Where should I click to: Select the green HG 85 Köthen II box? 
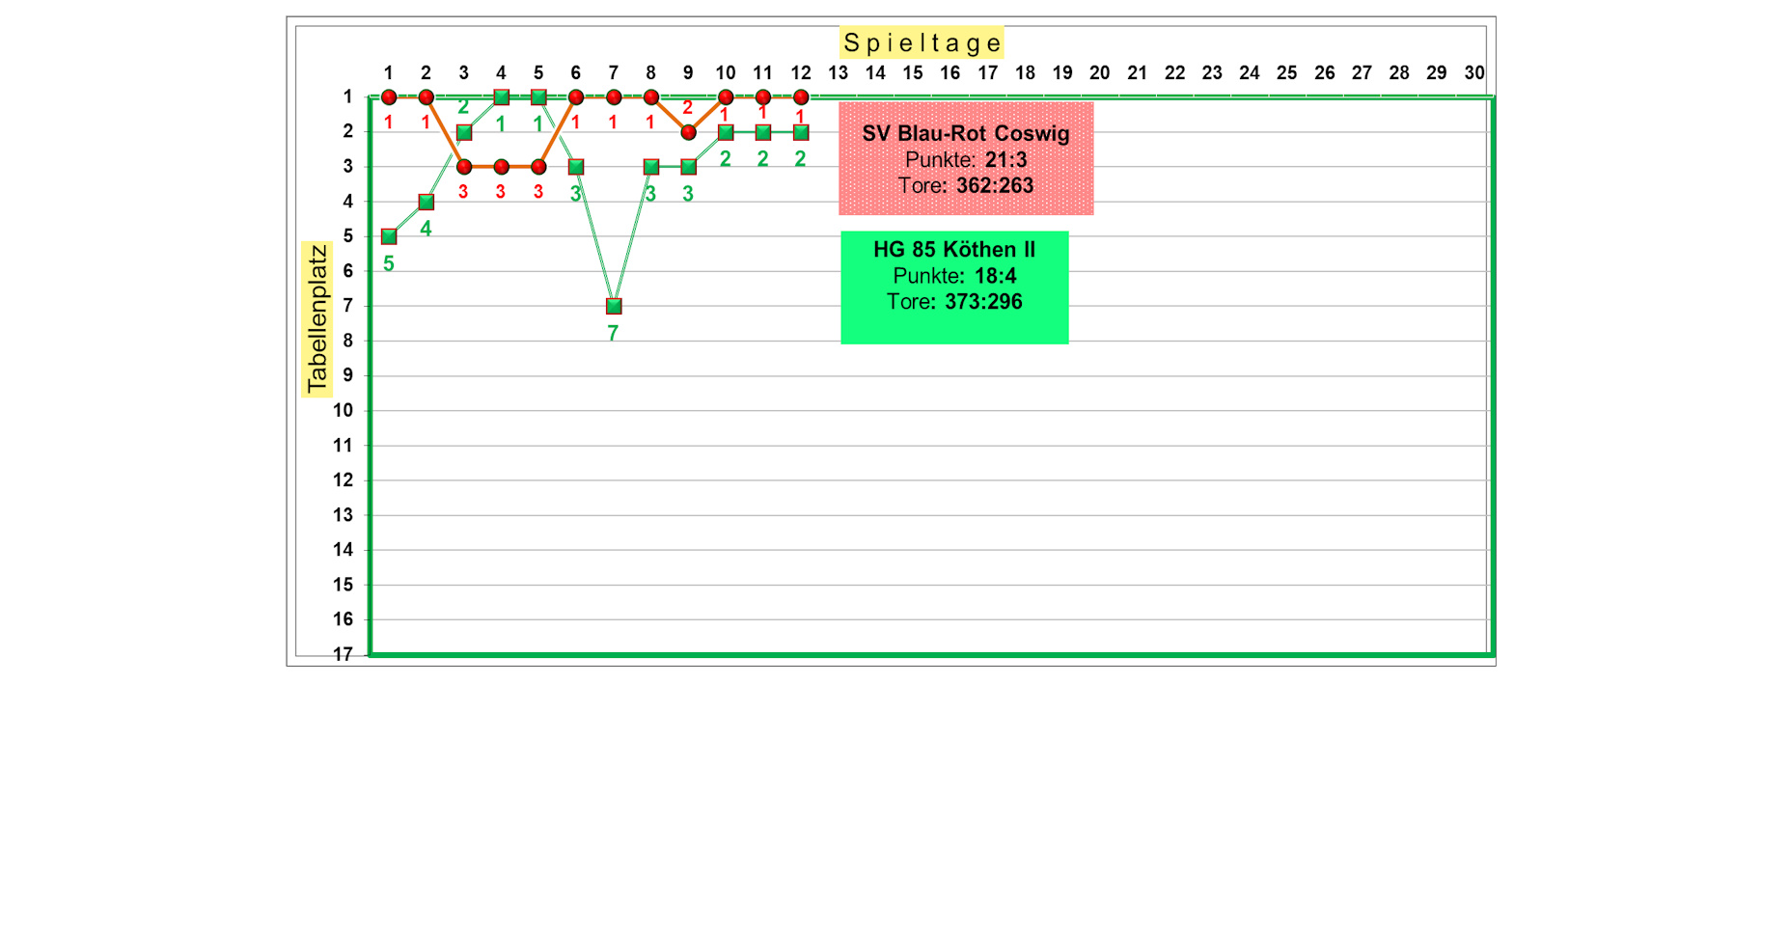click(x=954, y=287)
